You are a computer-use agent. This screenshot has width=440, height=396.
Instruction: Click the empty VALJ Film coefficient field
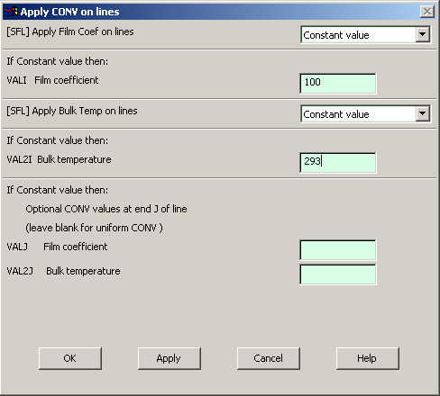[x=338, y=249]
